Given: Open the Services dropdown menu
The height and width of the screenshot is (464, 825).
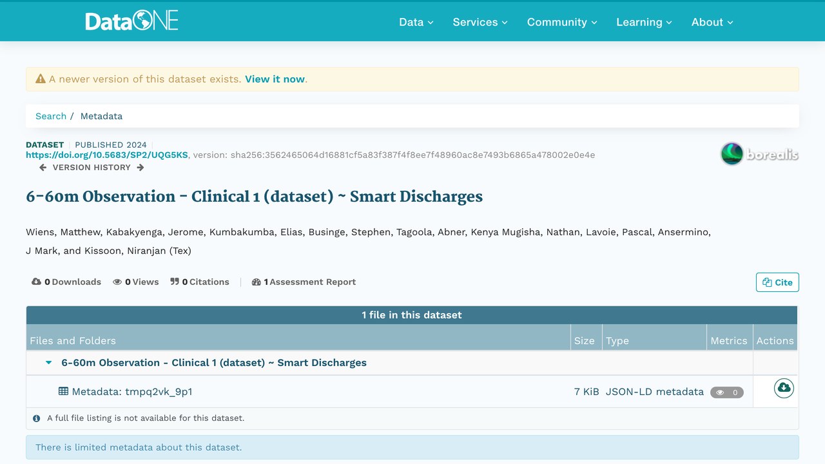Looking at the screenshot, I should pyautogui.click(x=480, y=22).
